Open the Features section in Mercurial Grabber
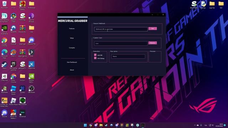 (72, 28)
